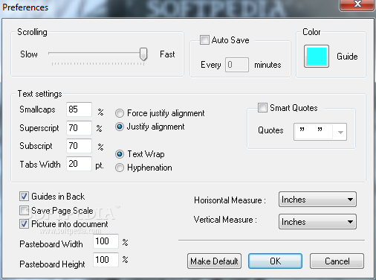Cancel the Preferences dialog

click(337, 261)
